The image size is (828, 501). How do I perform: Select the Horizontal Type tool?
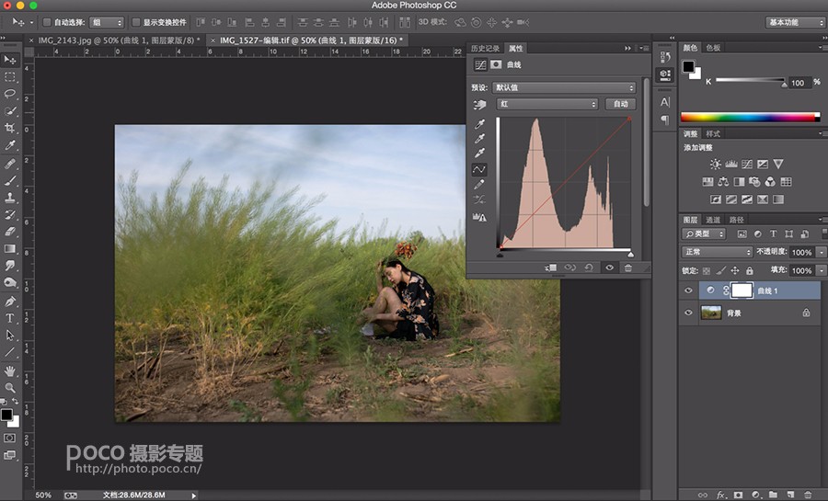(10, 318)
